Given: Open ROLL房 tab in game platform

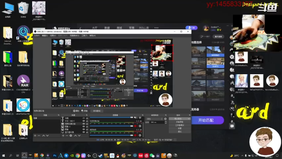Looking at the screenshot, I should pyautogui.click(x=144, y=28).
